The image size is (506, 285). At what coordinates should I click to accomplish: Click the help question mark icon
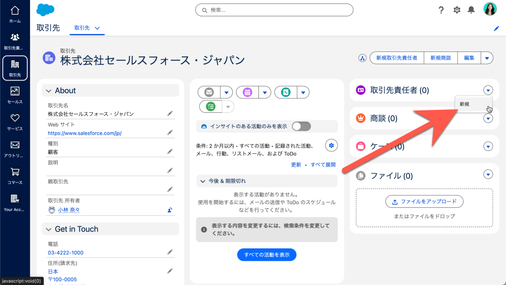pyautogui.click(x=441, y=10)
